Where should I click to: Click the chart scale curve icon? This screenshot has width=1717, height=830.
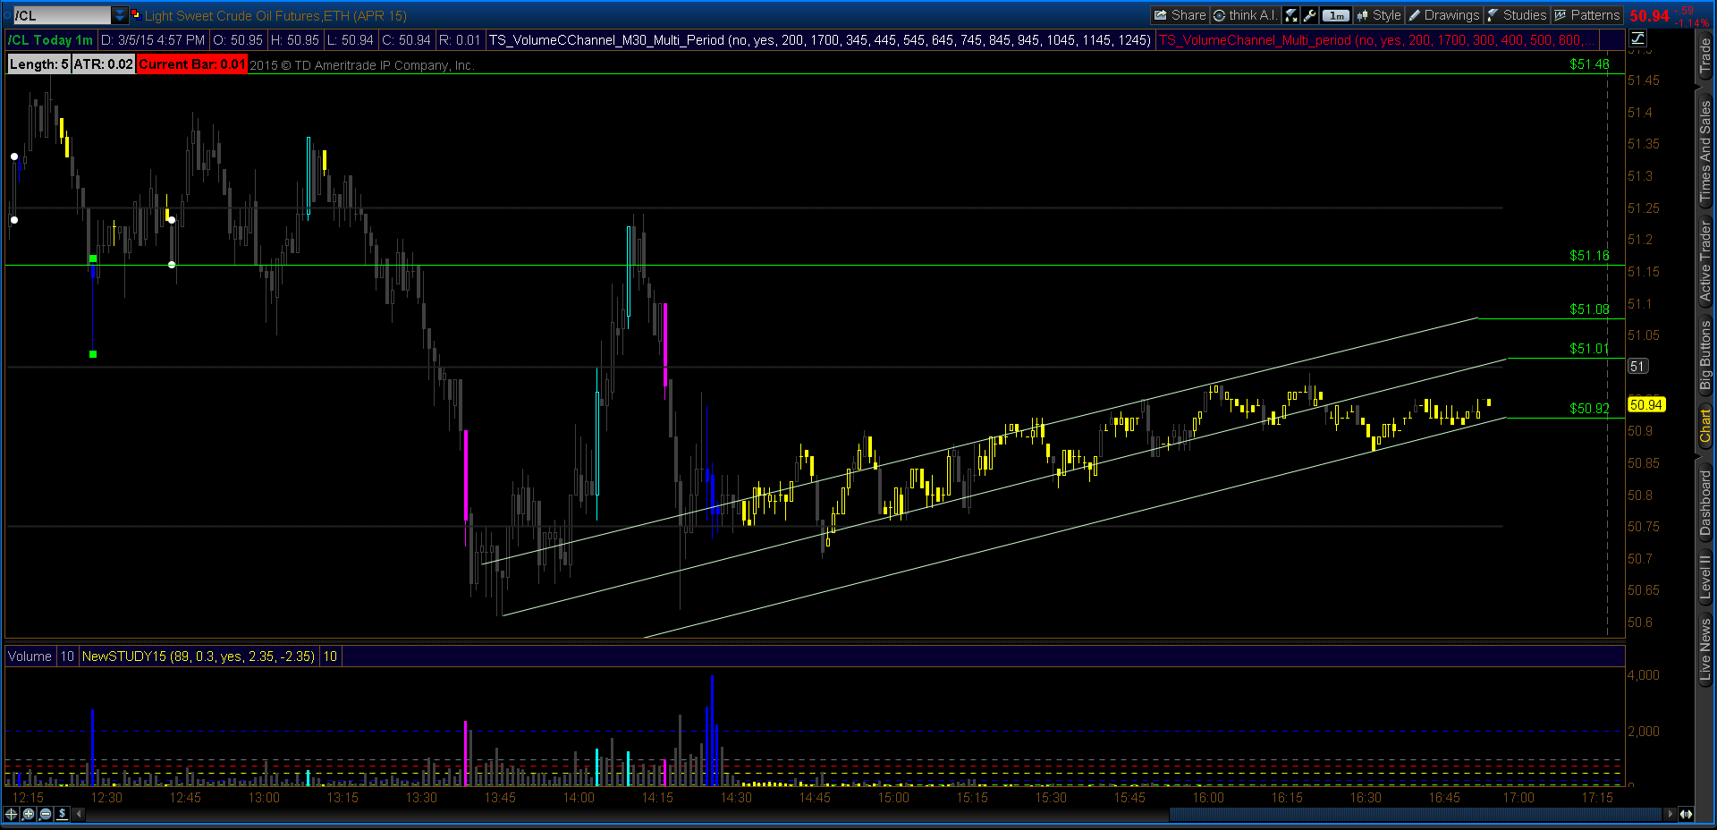click(x=1638, y=38)
